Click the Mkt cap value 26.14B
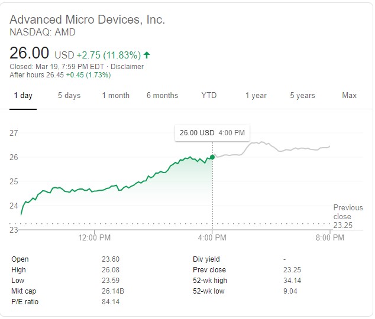Viewport: 375px width, 319px height. tap(113, 291)
